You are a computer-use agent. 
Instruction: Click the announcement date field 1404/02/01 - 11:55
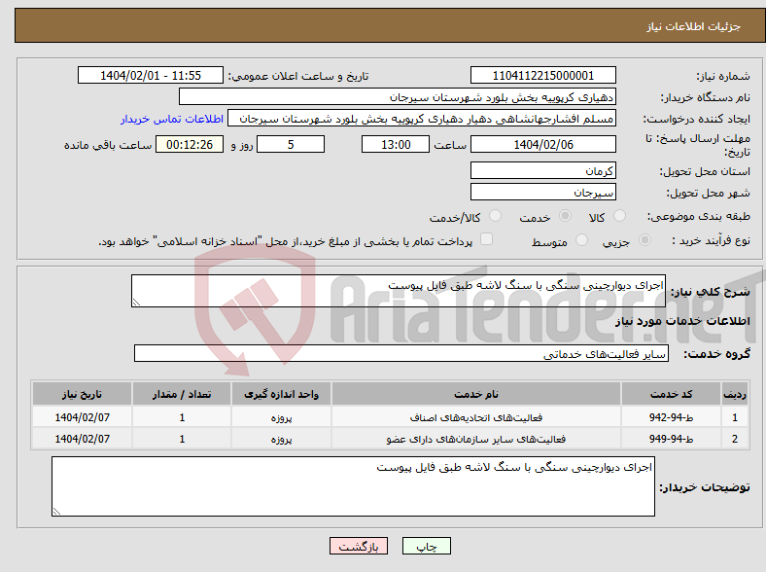point(151,75)
